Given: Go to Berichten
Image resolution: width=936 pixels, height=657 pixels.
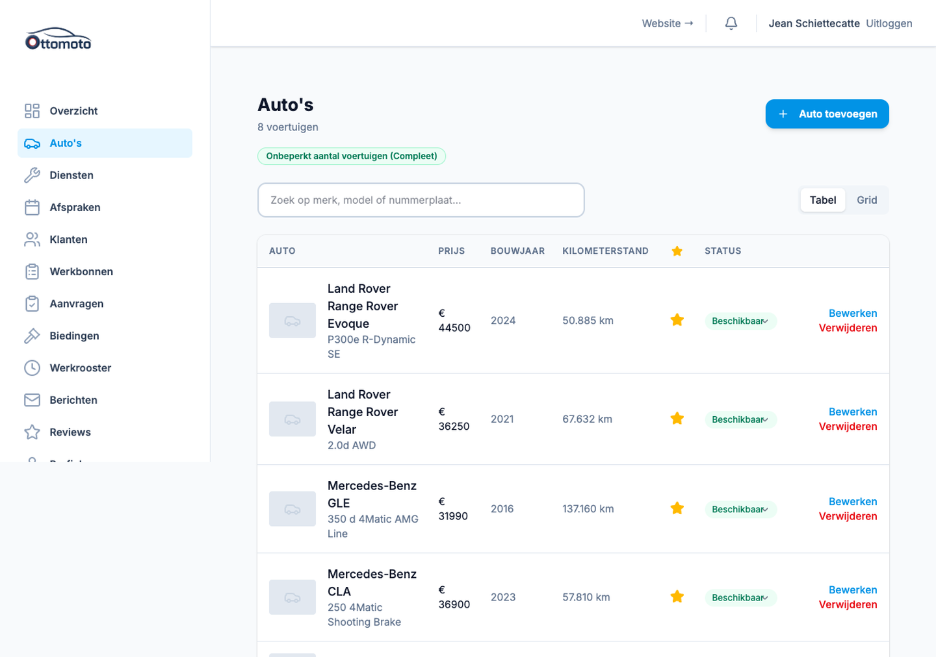Looking at the screenshot, I should 105,401.
